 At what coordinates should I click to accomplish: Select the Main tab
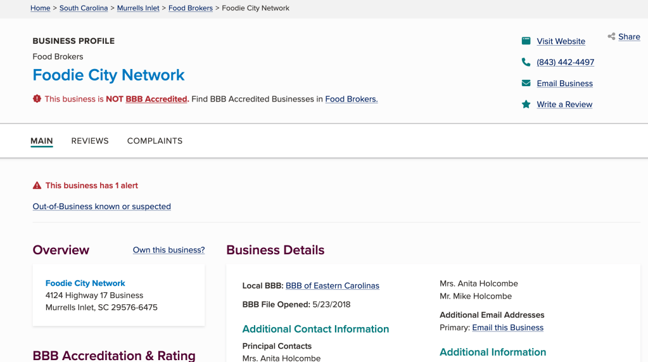42,141
